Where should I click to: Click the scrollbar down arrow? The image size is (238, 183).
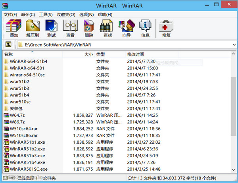pyautogui.click(x=234, y=170)
